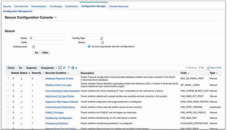Click the Suppress button
Image resolution: width=227 pixels, height=130 pixels.
[32, 68]
